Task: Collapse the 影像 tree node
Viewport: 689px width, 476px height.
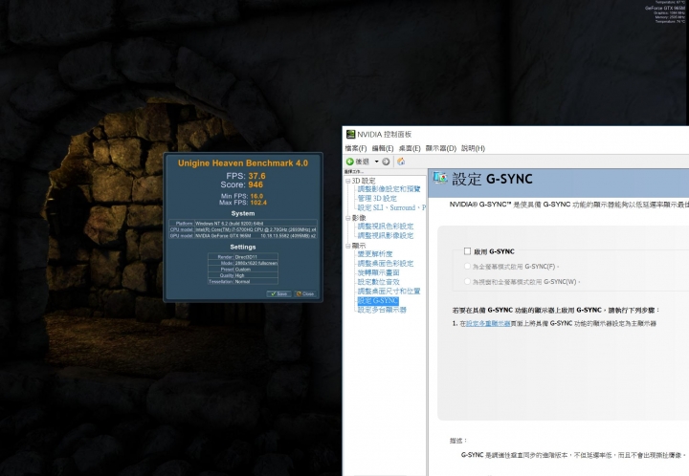Action: pyautogui.click(x=348, y=218)
